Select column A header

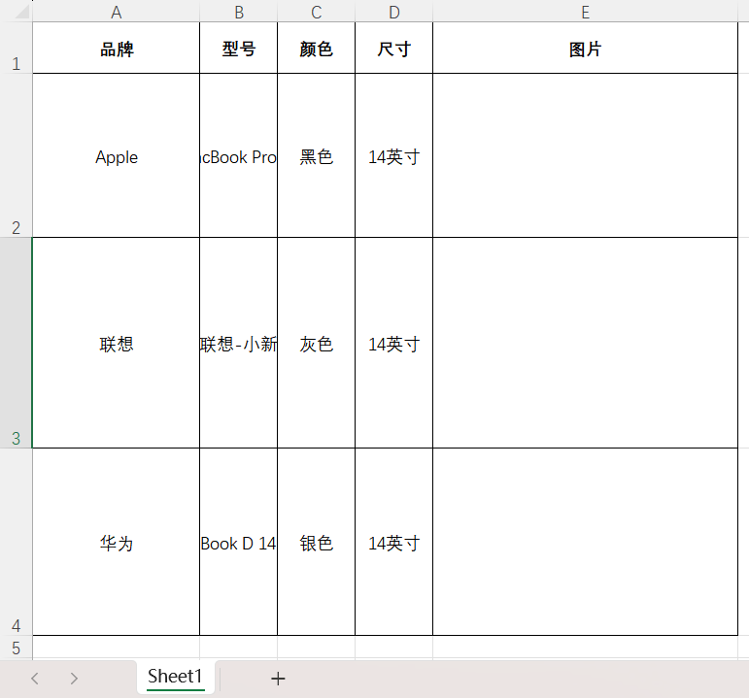pos(116,12)
